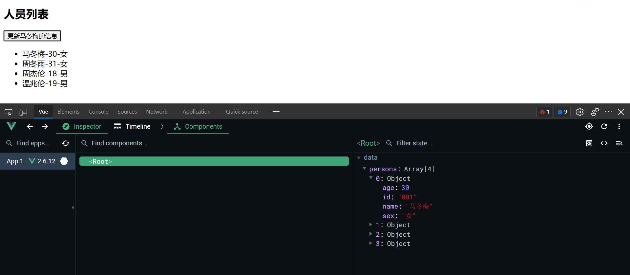
Task: Select the Components tab
Action: [198, 126]
